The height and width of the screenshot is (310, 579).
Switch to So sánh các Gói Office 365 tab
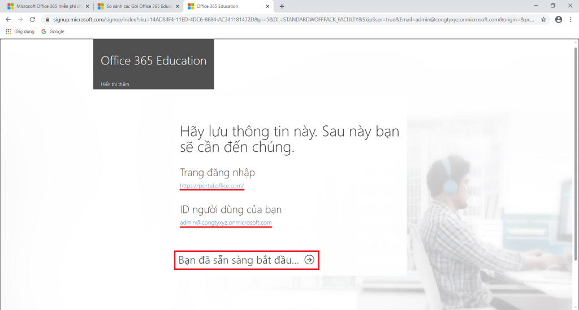click(x=139, y=6)
